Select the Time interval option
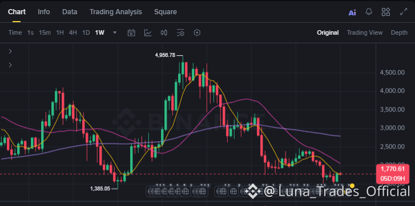The width and height of the screenshot is (415, 206). [15, 32]
